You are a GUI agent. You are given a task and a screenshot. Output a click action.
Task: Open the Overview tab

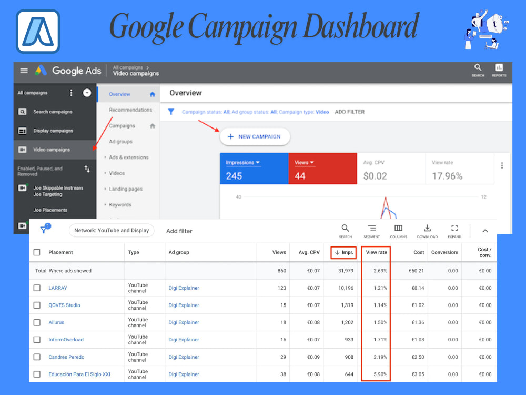coord(119,94)
